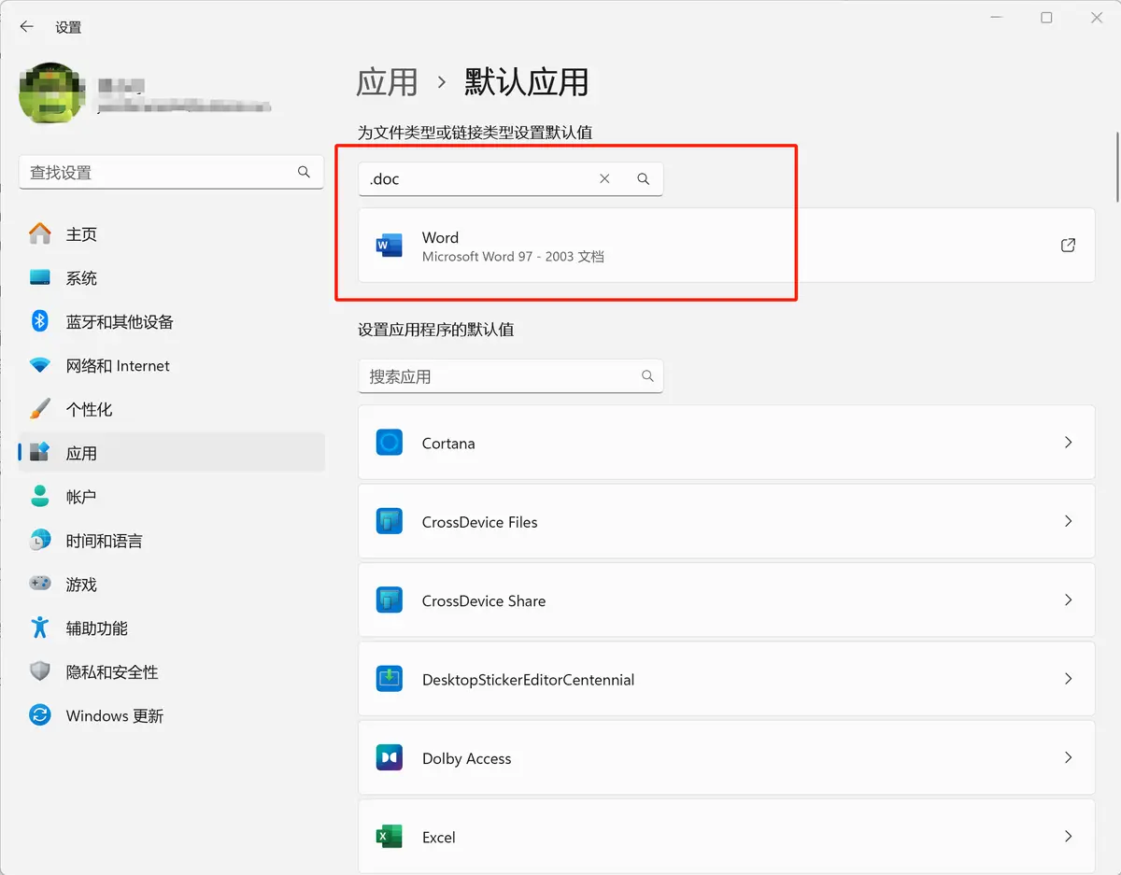1121x875 pixels.
Task: Click the 辅助功能 accessibility figure icon
Action: (40, 627)
